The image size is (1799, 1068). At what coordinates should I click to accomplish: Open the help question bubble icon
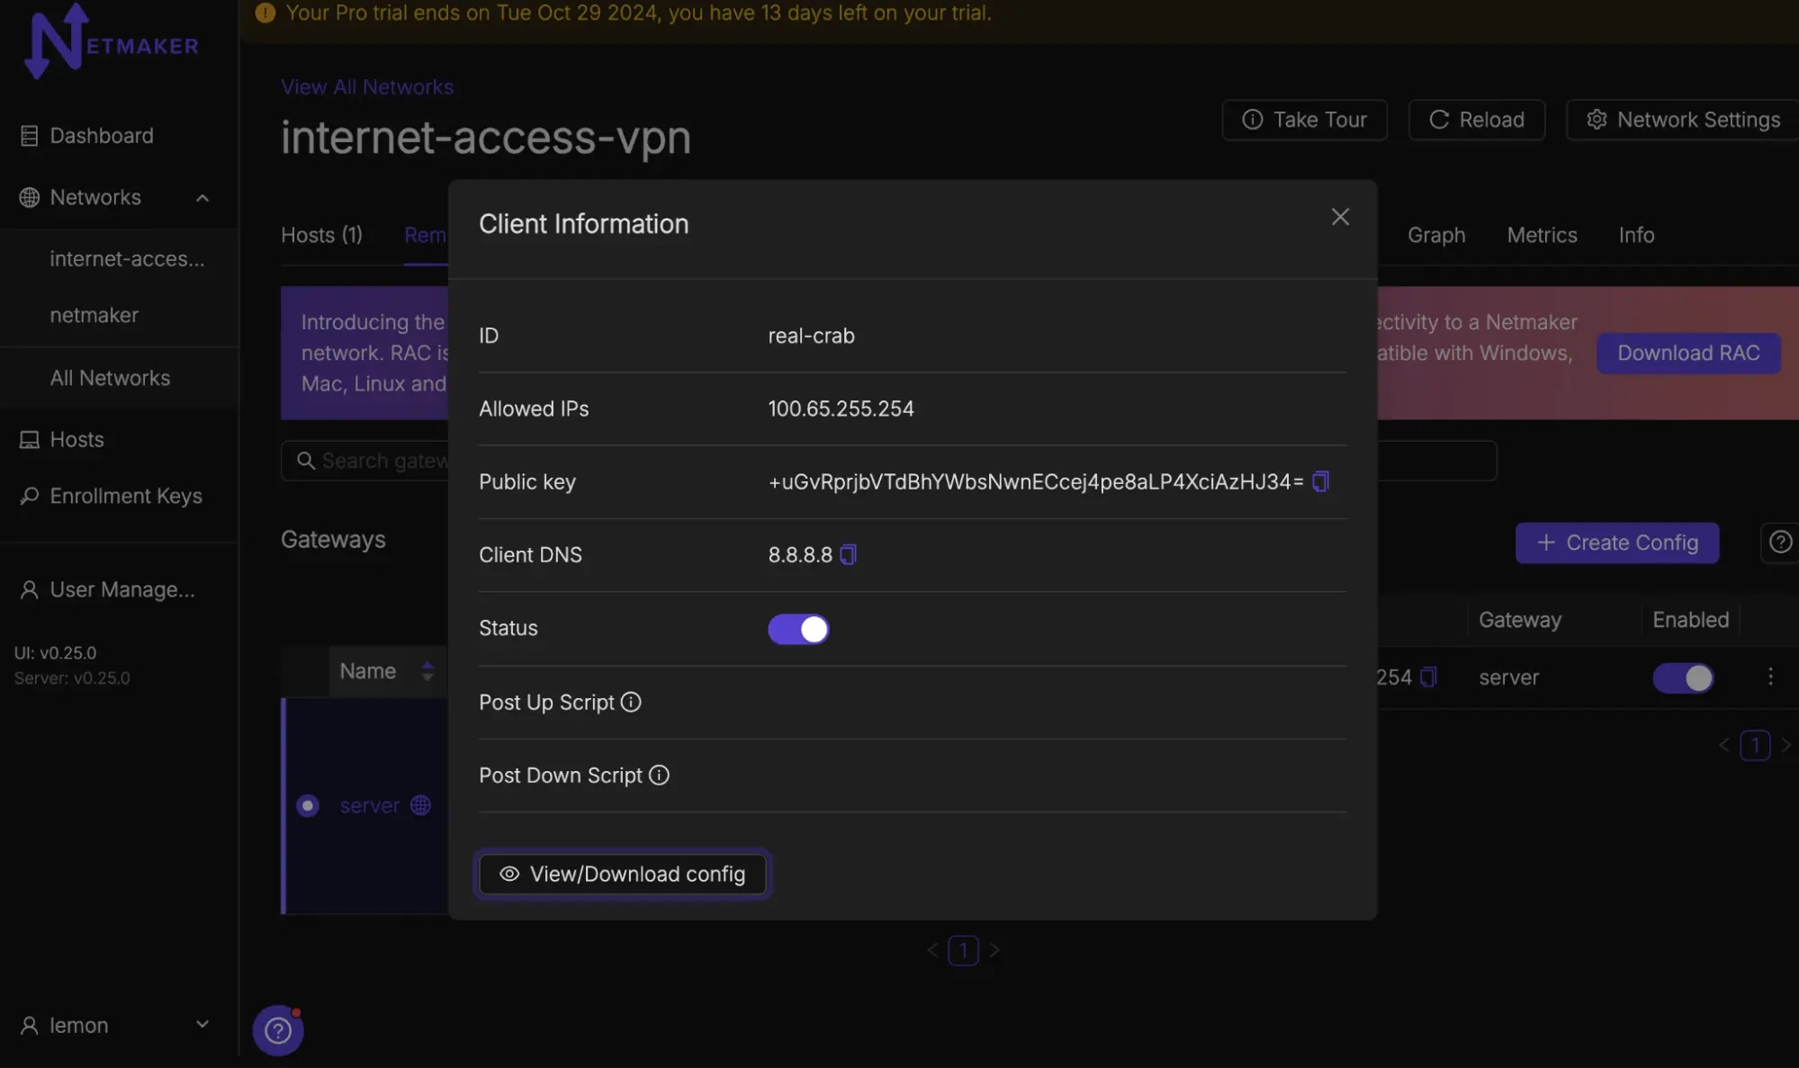pos(278,1029)
